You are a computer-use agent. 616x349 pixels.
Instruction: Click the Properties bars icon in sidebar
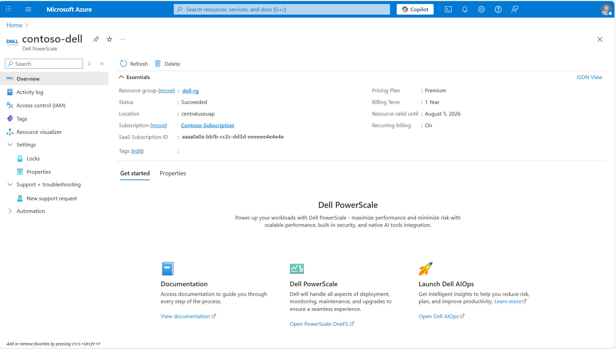20,172
